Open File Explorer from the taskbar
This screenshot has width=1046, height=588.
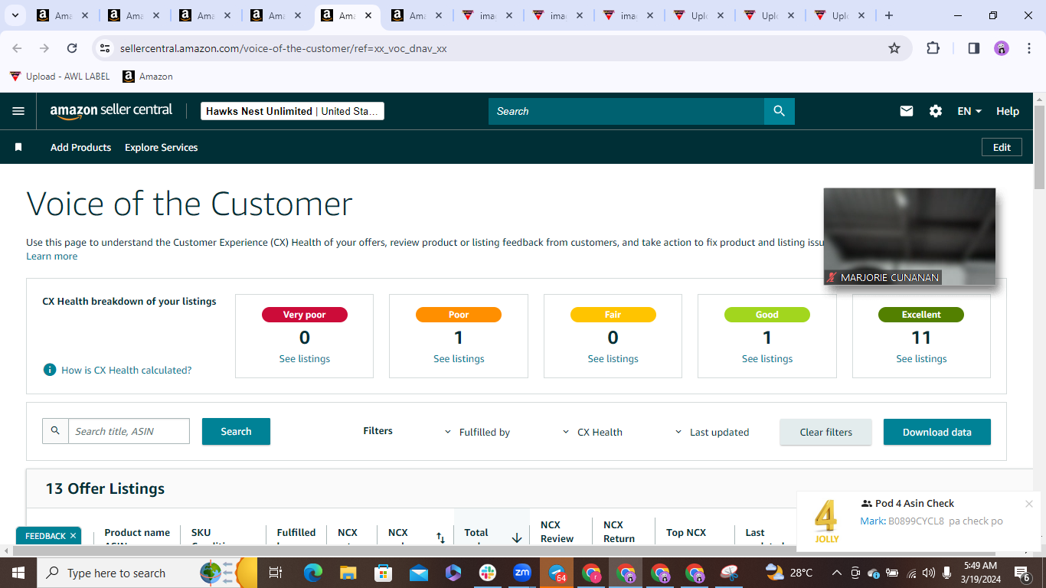coord(348,573)
